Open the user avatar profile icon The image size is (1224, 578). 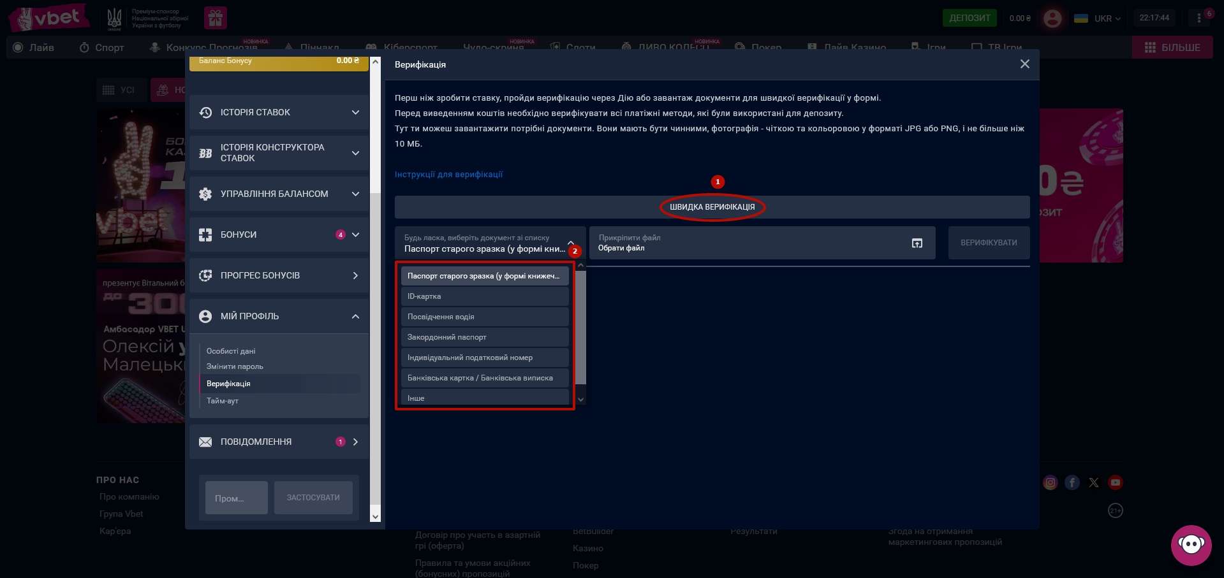(x=1052, y=18)
